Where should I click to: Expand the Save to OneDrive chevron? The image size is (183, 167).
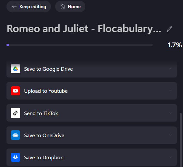[171, 135]
